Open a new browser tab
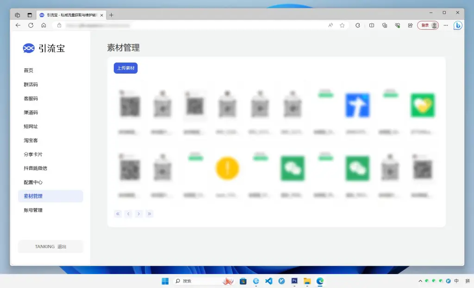This screenshot has width=474, height=288. (111, 15)
